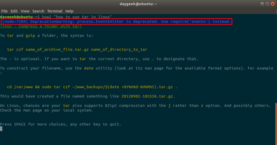Click the orange terminal scrollbar handle
The height and width of the screenshot is (145, 277).
pyautogui.click(x=276, y=124)
